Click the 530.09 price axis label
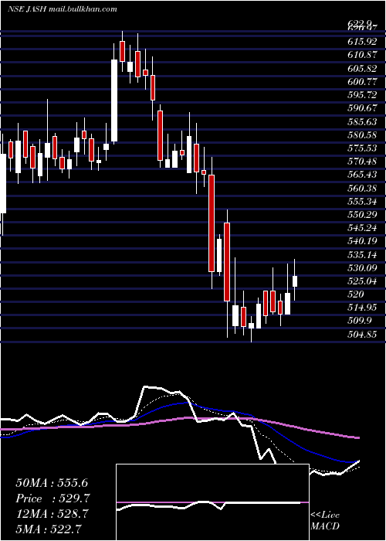386x541 pixels. click(x=361, y=267)
